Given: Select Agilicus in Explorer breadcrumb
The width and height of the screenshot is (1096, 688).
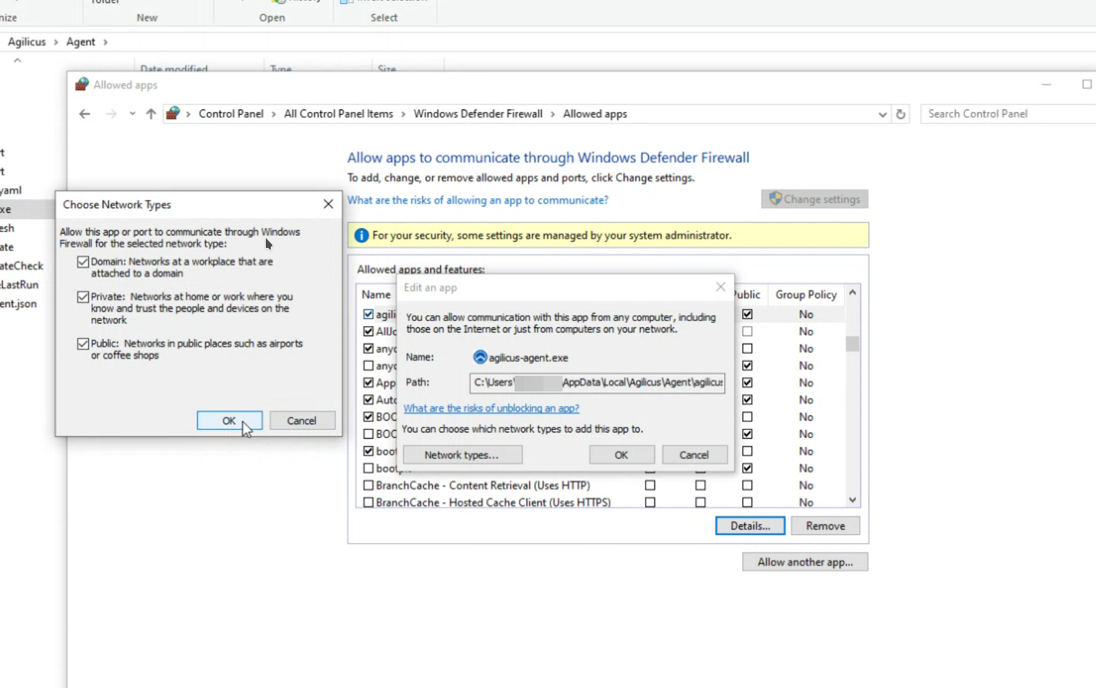Looking at the screenshot, I should click(27, 42).
